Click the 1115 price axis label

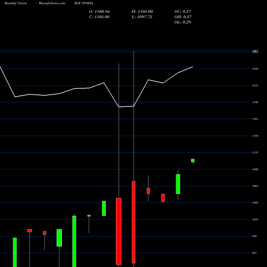coord(255,152)
